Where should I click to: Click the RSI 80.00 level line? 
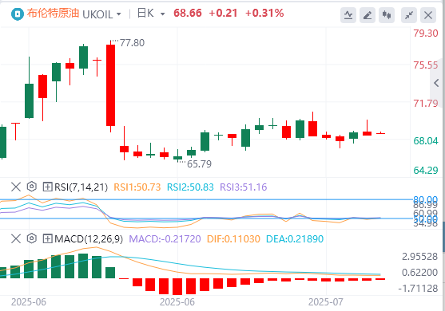click(x=207, y=199)
